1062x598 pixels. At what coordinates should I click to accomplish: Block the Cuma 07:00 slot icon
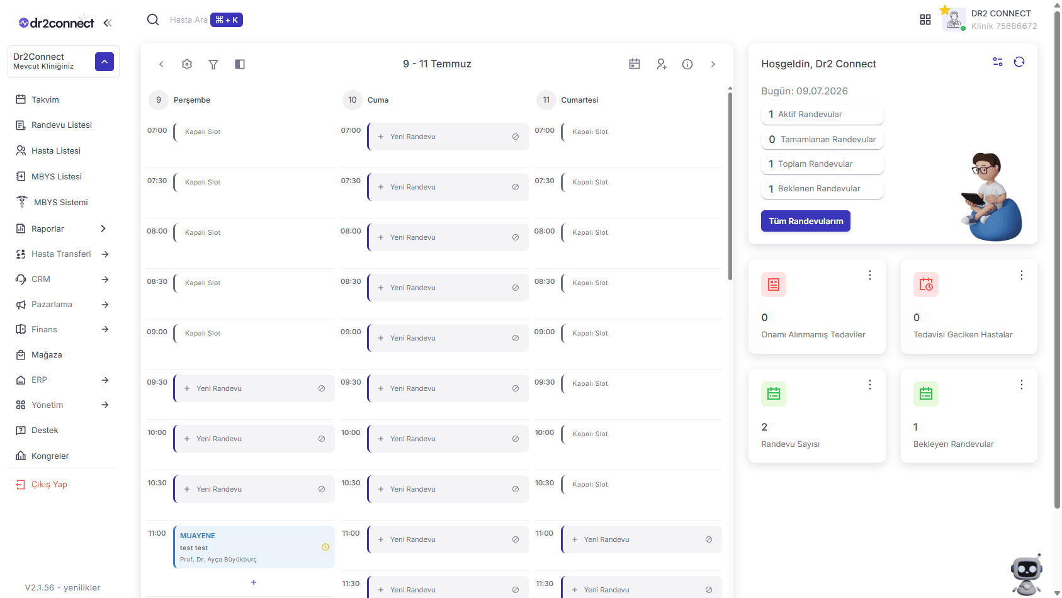[516, 137]
